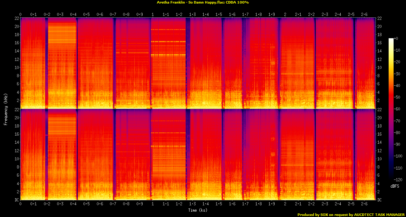Click the 'Produced by SOX' credit text
The image size is (406, 217).
(351, 215)
